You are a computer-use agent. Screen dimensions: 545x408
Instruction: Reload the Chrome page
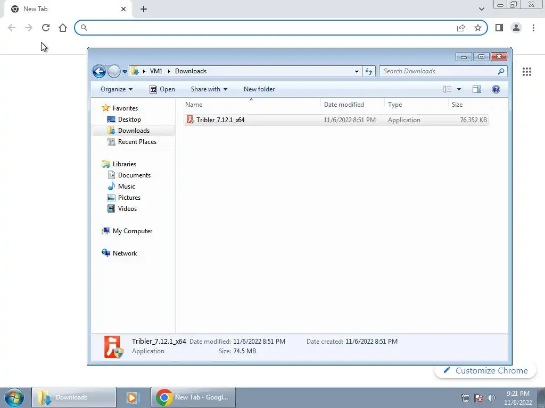[x=46, y=28]
